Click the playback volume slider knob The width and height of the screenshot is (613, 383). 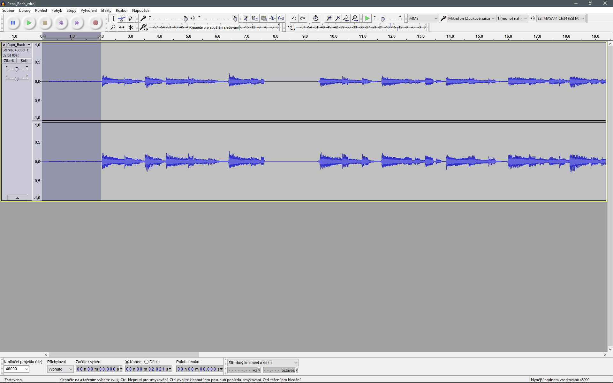tap(235, 19)
